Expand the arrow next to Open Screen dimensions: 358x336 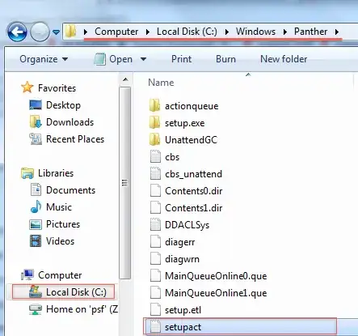143,59
